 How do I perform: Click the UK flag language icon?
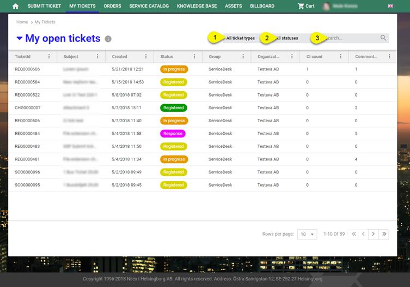point(390,6)
